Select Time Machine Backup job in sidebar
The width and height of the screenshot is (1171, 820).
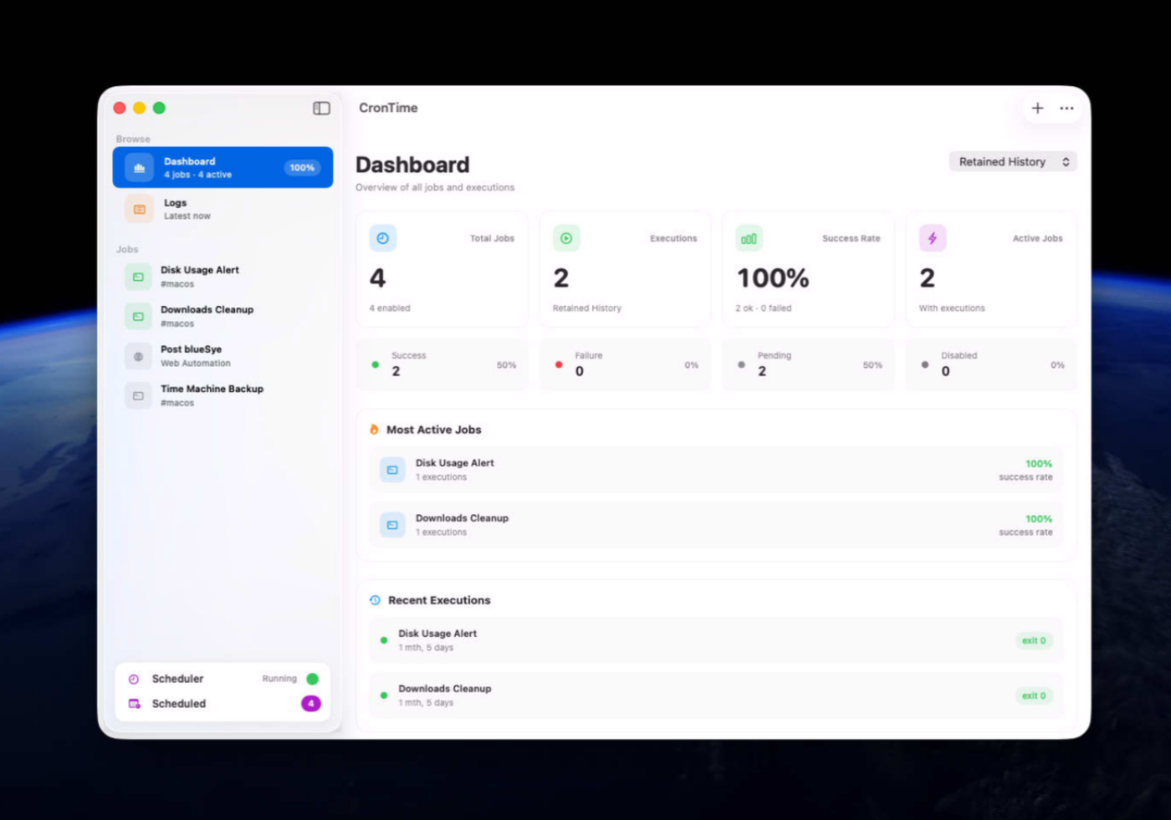click(x=222, y=395)
